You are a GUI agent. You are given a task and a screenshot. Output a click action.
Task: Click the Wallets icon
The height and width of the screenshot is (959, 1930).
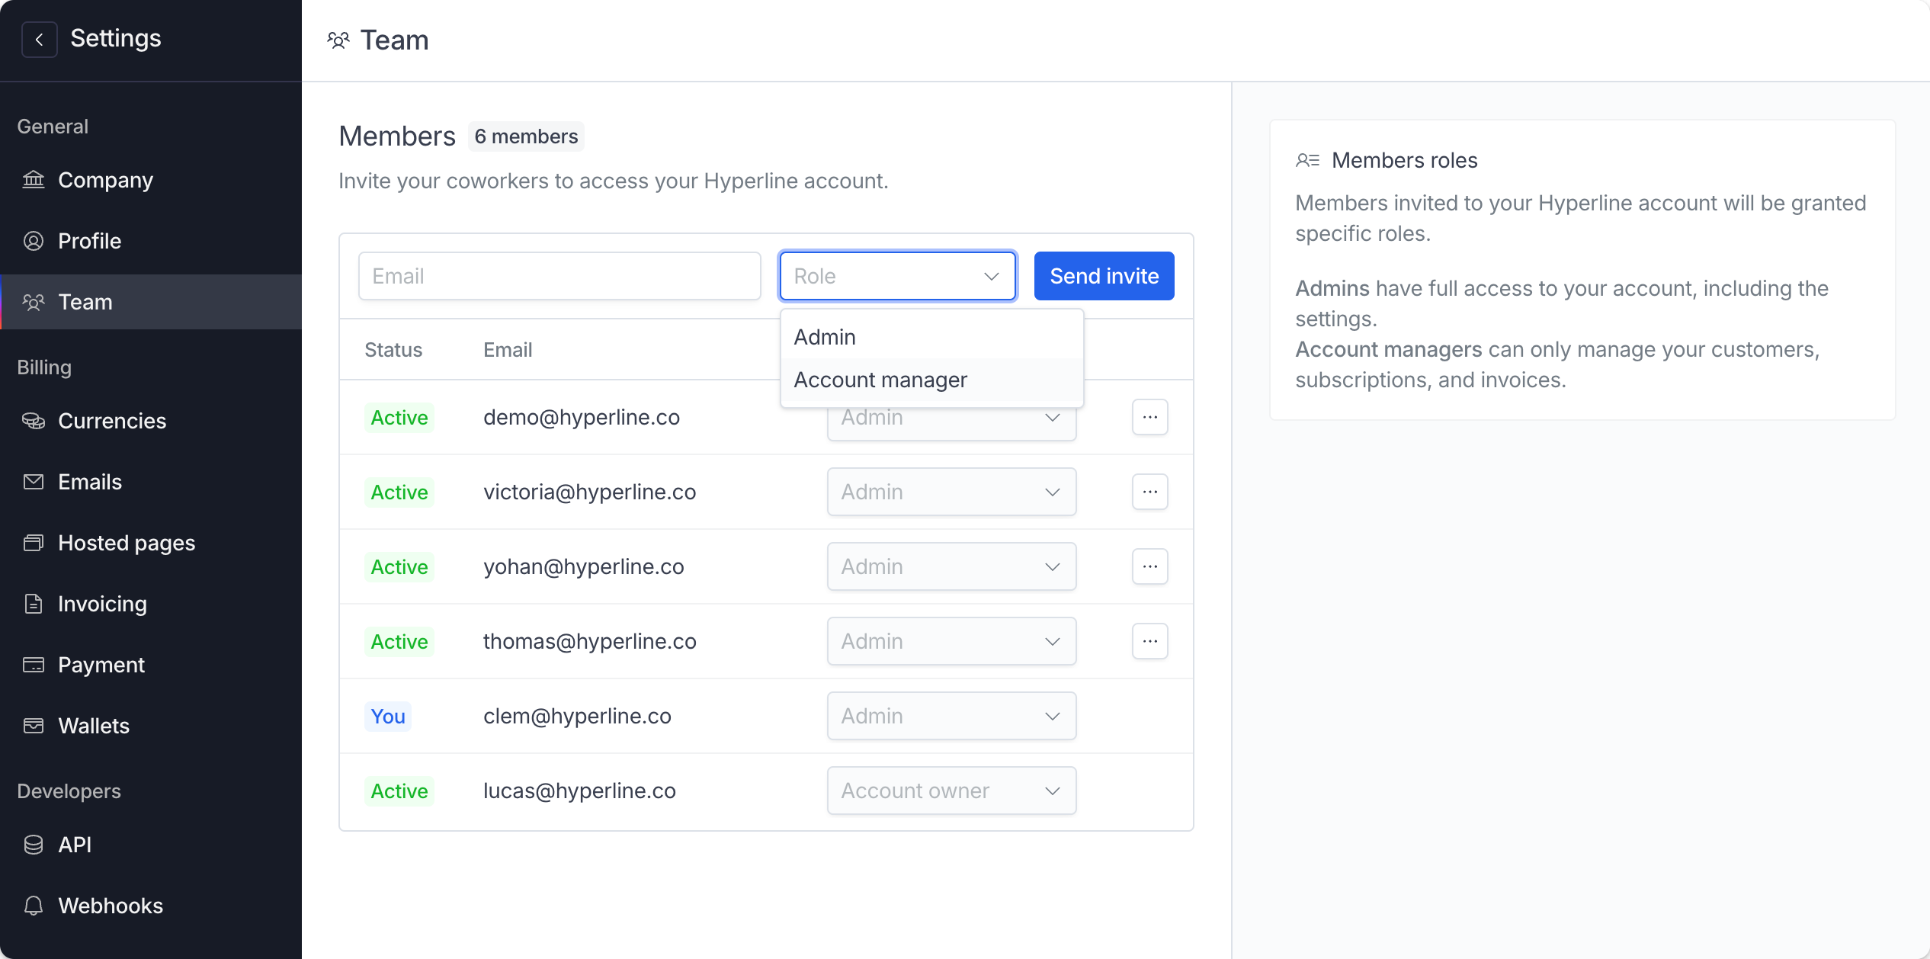tap(34, 726)
